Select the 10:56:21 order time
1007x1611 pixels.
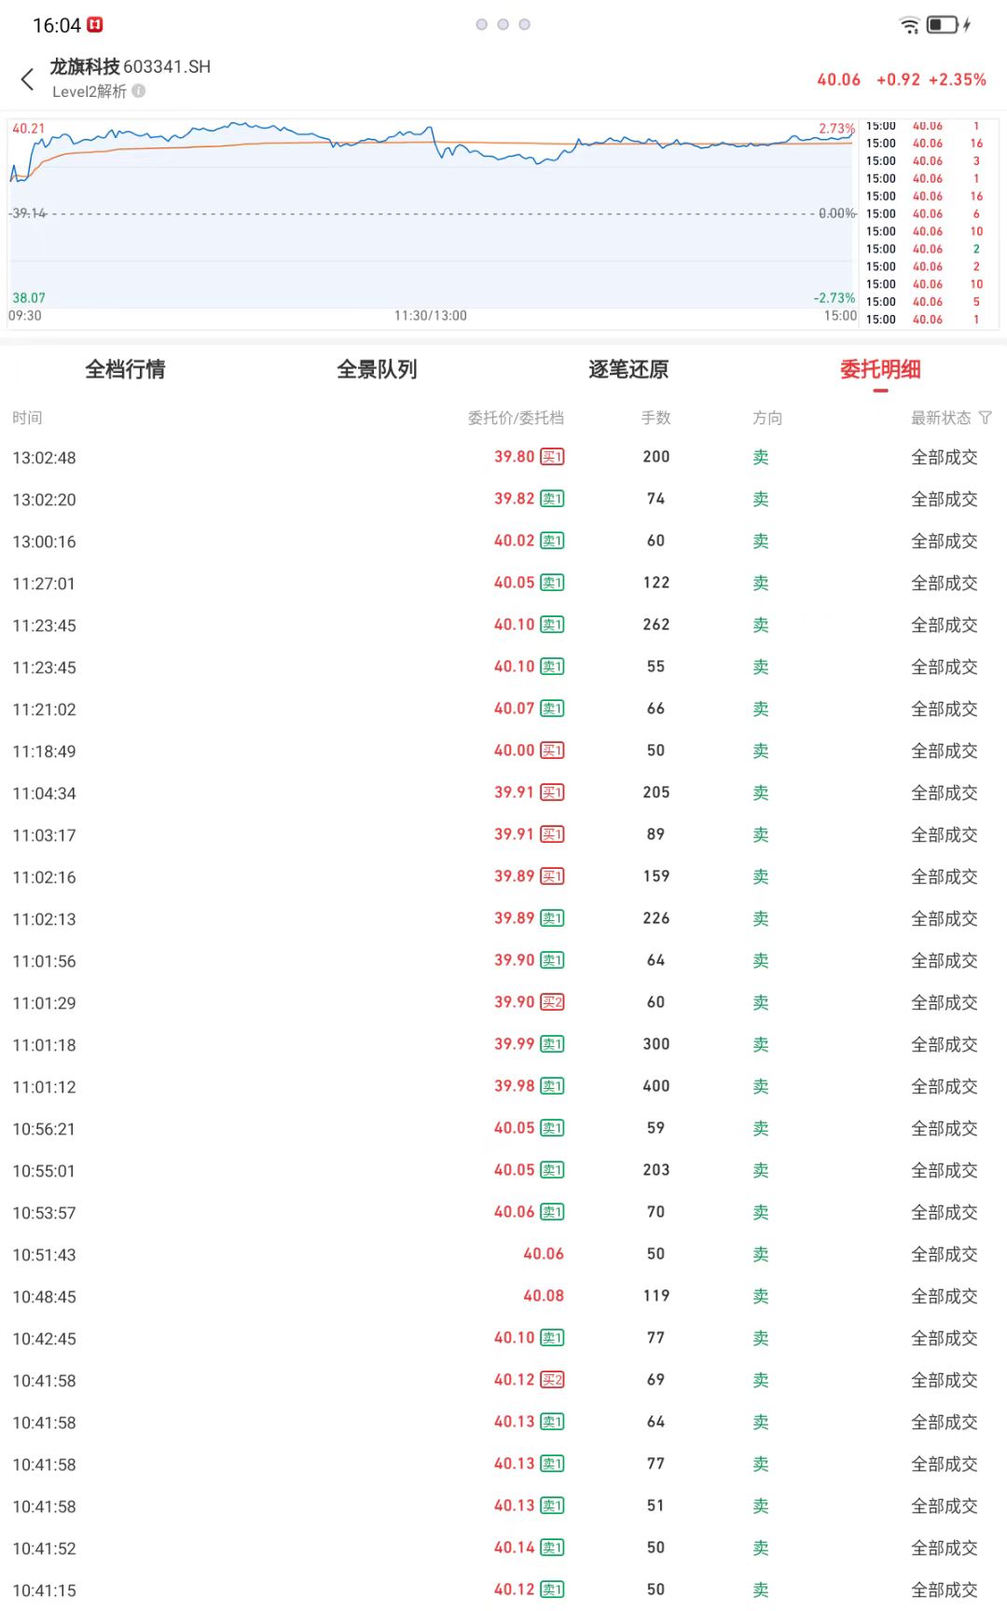click(45, 1129)
